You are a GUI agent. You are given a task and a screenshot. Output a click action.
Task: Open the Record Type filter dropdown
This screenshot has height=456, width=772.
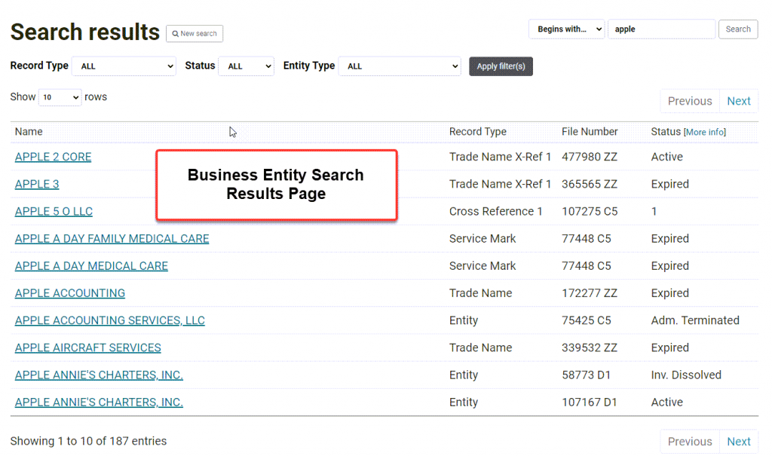124,66
